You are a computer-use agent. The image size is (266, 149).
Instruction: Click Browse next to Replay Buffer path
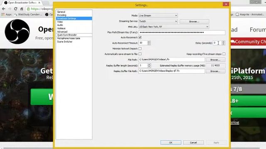(x=215, y=71)
